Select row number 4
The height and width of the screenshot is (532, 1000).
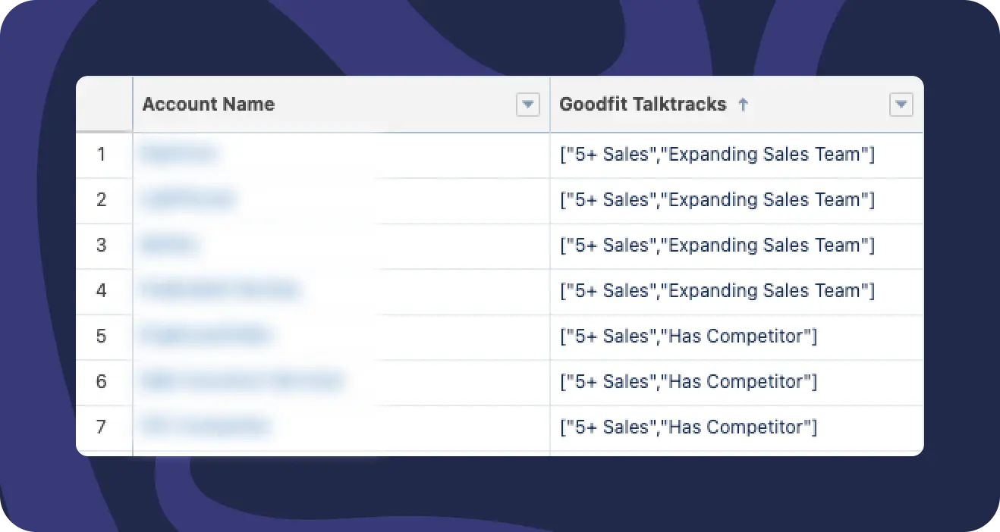[102, 291]
